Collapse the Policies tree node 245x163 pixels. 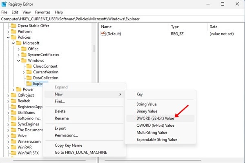click(x=9, y=37)
